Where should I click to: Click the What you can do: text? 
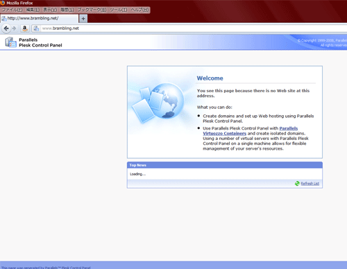click(x=214, y=107)
